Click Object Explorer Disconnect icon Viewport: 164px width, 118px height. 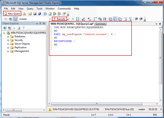pos(10,28)
